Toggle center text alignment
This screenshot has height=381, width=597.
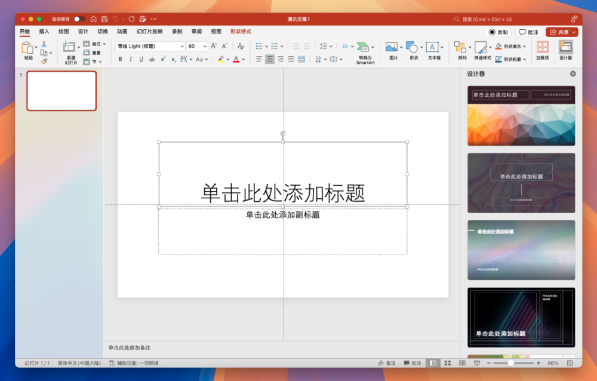coord(270,59)
